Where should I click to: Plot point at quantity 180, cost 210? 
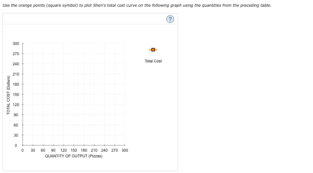point(84,74)
